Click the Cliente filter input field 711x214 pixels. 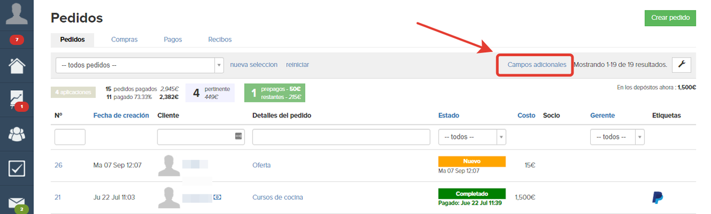200,136
